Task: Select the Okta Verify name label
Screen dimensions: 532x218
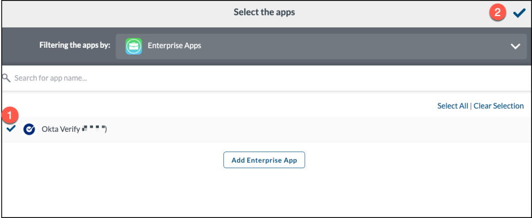Action: pyautogui.click(x=60, y=130)
